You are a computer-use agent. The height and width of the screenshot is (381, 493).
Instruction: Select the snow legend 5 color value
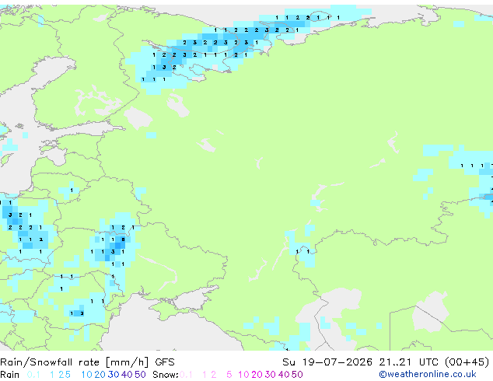click(x=229, y=375)
